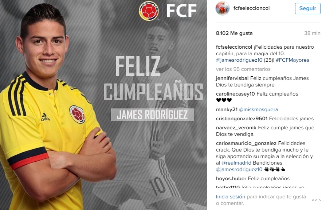The height and width of the screenshot is (210, 322).
Task: Open the @realmadrid mention in comment
Action: (x=236, y=163)
